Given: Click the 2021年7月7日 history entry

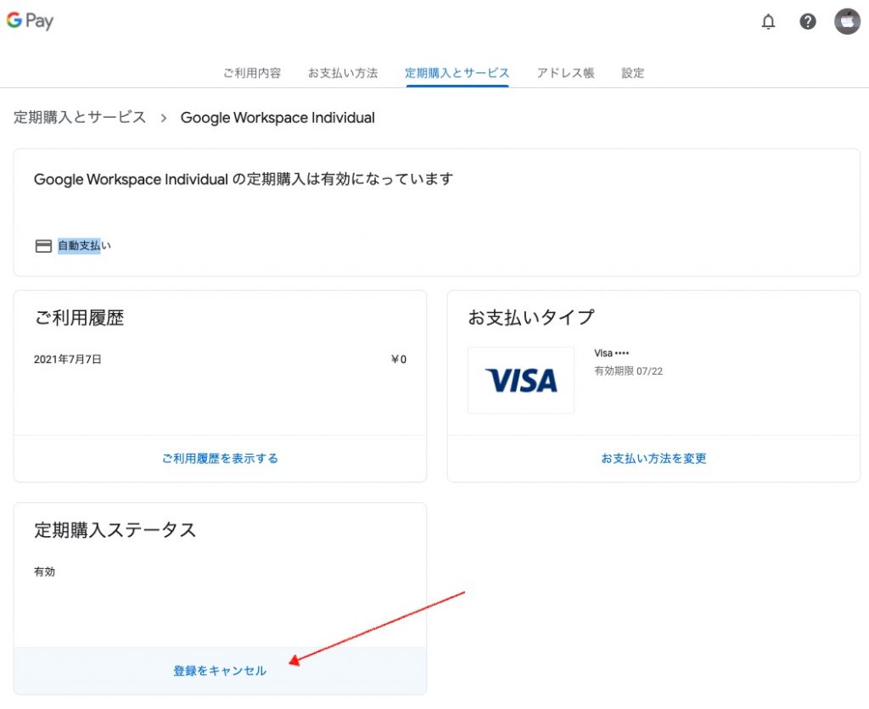Looking at the screenshot, I should point(68,360).
